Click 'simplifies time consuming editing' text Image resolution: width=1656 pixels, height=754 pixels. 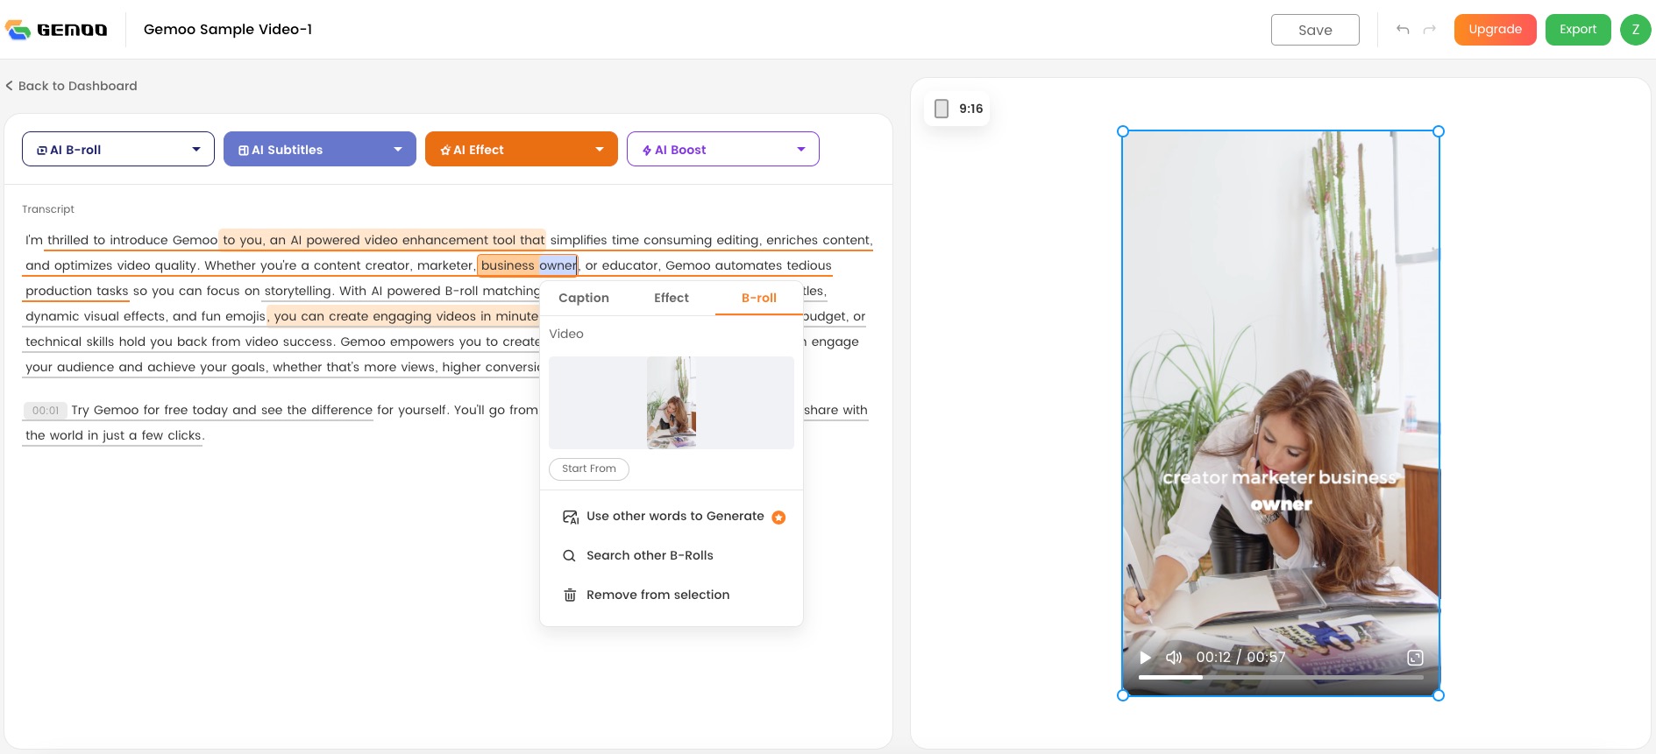pos(654,240)
